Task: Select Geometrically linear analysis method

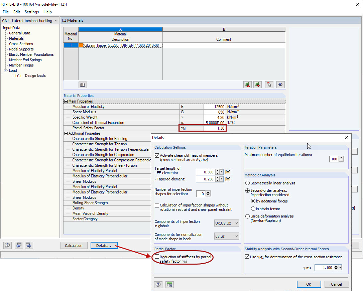Action: [248, 183]
